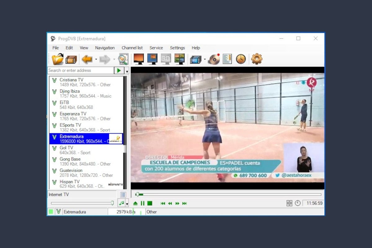Go back with the orange left arrow

pyautogui.click(x=87, y=59)
